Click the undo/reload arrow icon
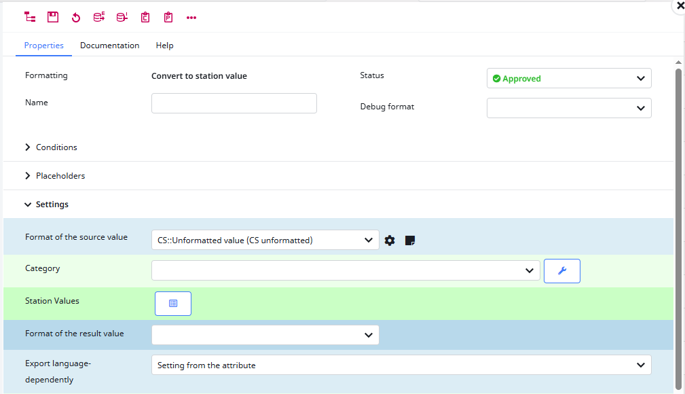 (75, 17)
